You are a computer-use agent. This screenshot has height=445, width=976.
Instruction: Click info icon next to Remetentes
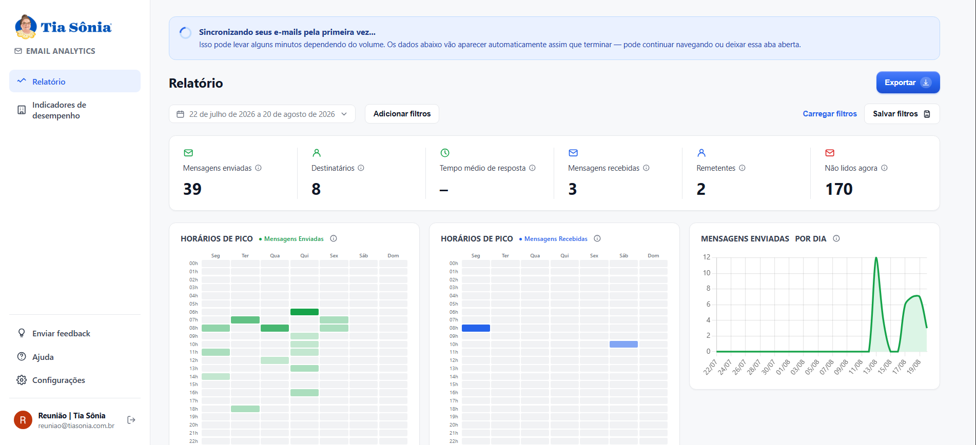point(742,168)
